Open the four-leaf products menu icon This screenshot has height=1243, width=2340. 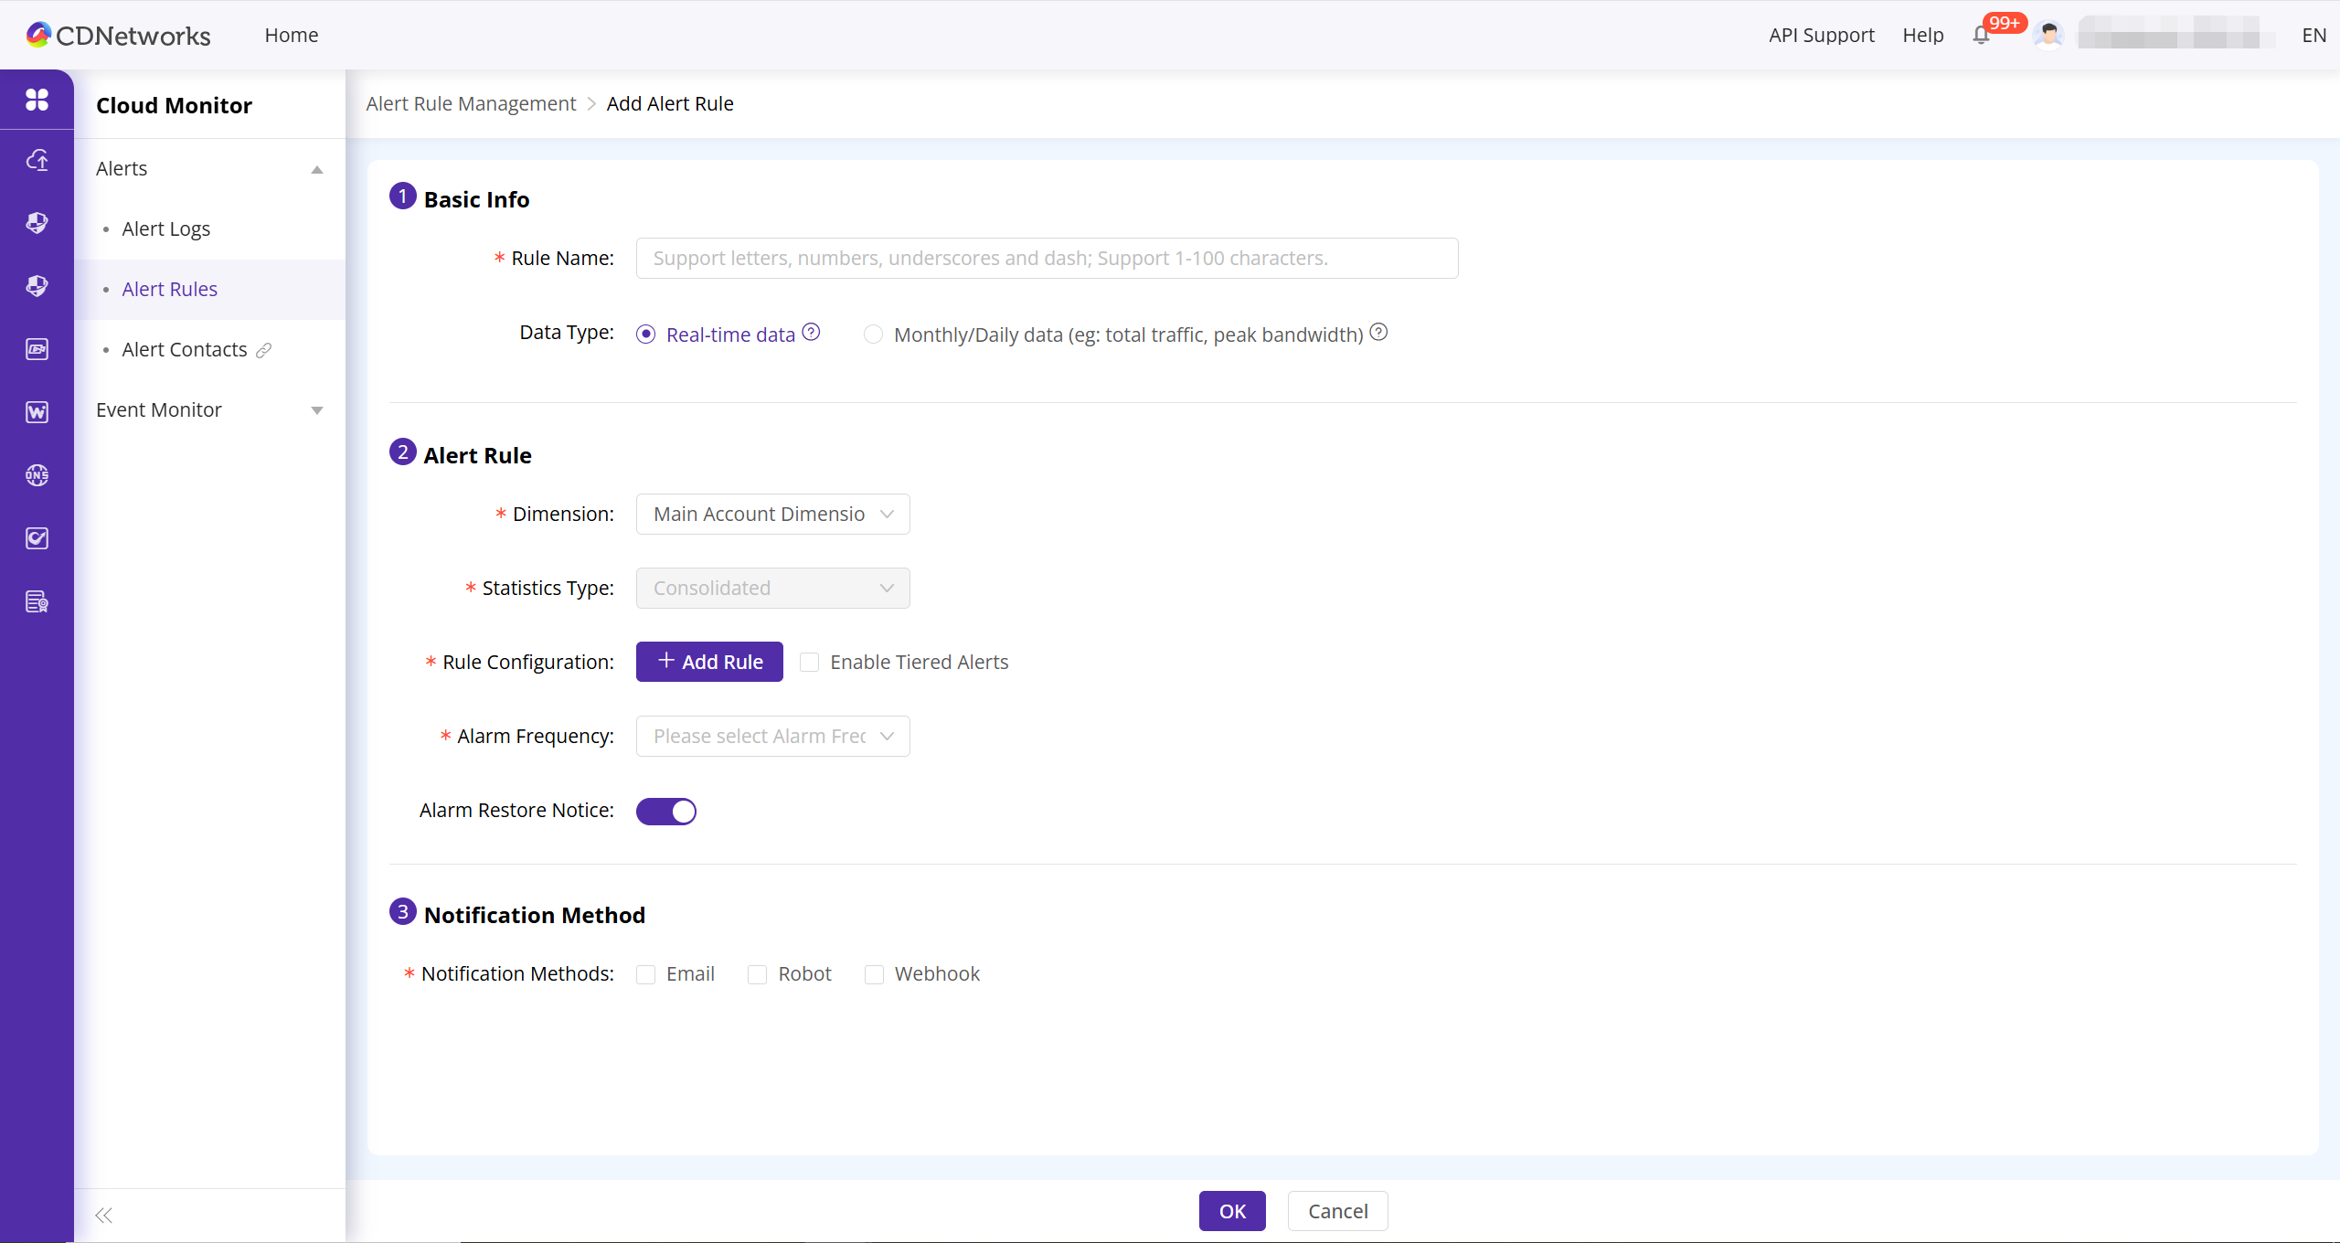point(37,99)
